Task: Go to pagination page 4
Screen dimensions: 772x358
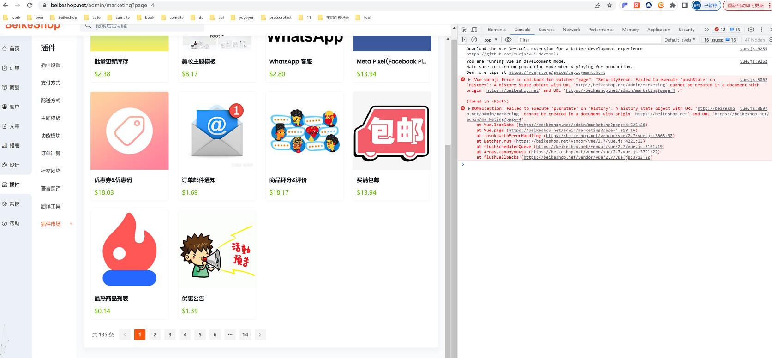Action: click(185, 334)
